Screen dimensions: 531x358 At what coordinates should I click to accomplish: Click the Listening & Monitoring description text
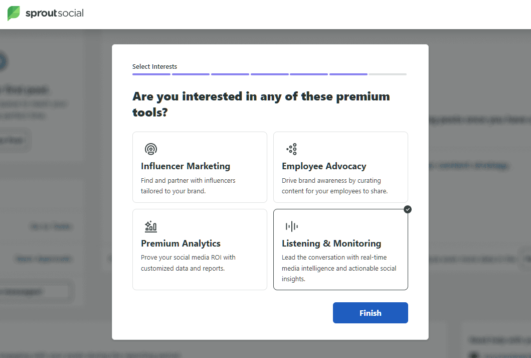[x=339, y=269]
